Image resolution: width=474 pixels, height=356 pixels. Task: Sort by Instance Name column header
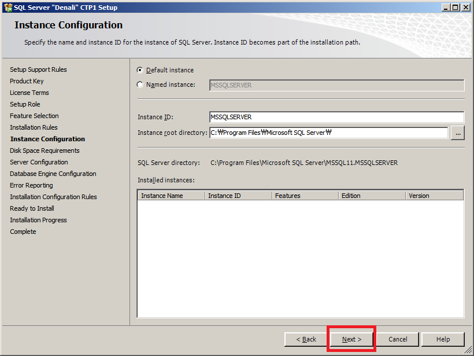click(x=172, y=196)
